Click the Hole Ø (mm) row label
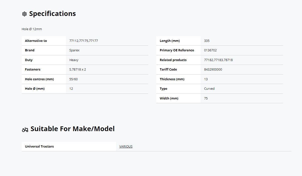The width and height of the screenshot is (302, 176). pos(35,88)
